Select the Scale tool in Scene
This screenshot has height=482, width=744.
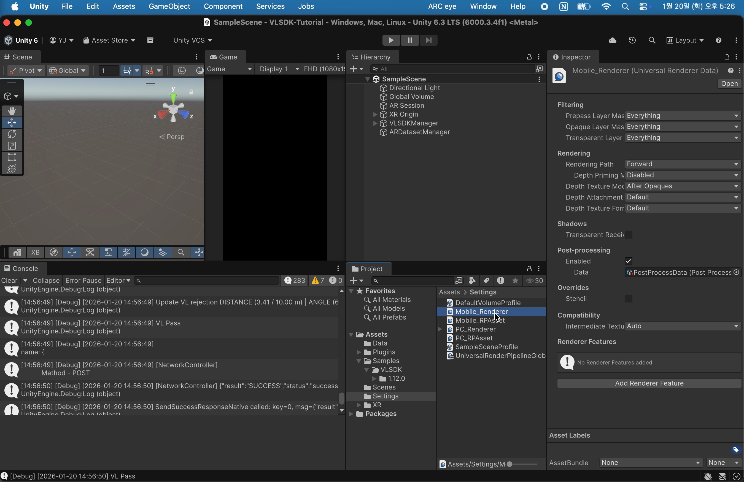click(x=12, y=146)
